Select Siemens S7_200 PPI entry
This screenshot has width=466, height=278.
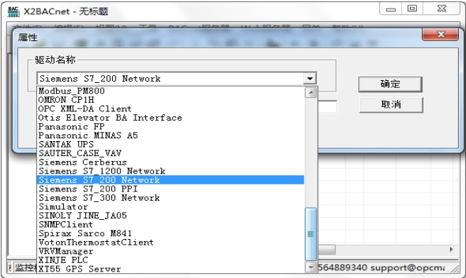point(171,189)
